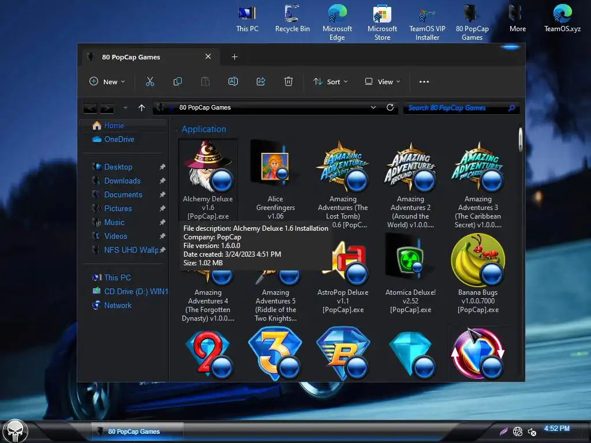Click the Copy icon in toolbar

[178, 81]
